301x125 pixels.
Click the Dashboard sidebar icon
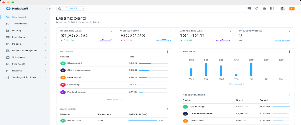coord(8,17)
